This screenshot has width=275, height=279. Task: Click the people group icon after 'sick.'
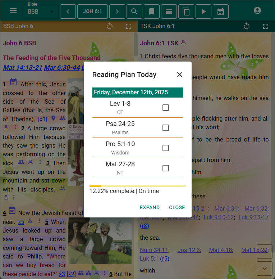(x=21, y=162)
